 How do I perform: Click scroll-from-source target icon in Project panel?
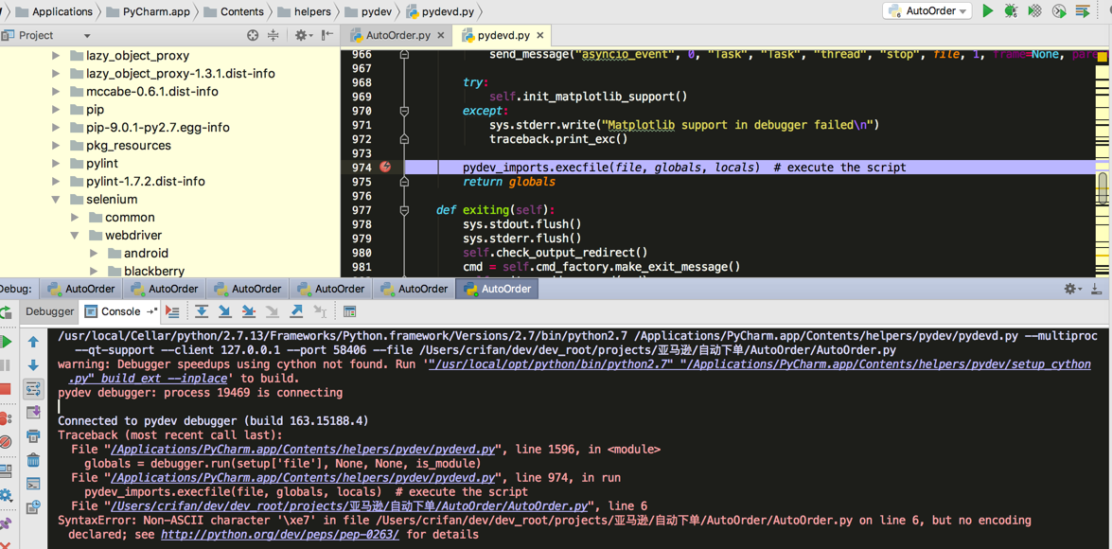(253, 35)
